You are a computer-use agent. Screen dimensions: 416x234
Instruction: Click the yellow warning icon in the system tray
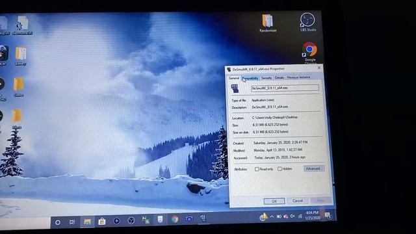[263, 216]
